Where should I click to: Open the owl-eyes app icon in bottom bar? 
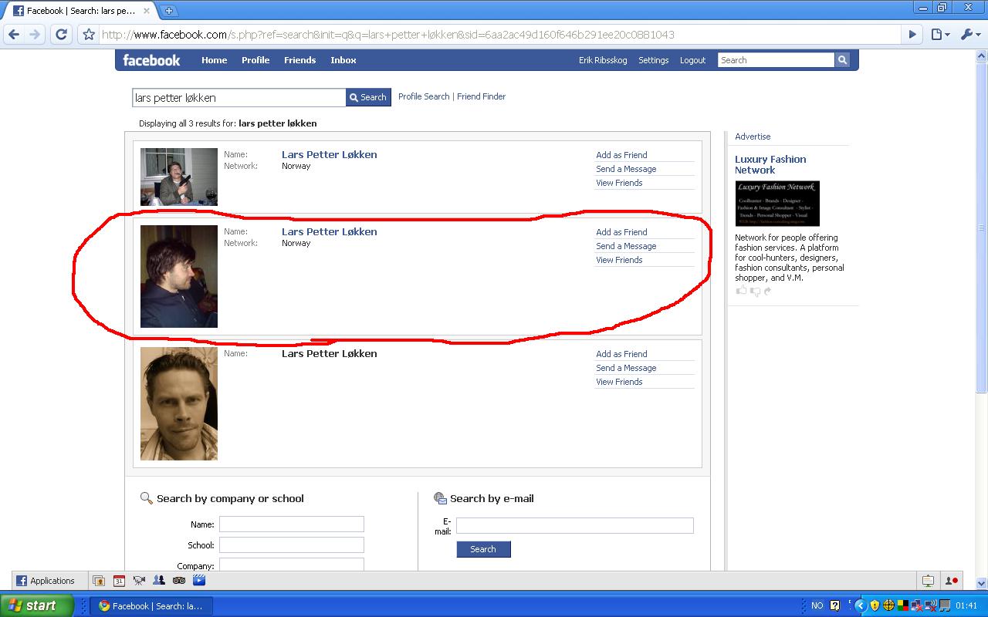[179, 581]
